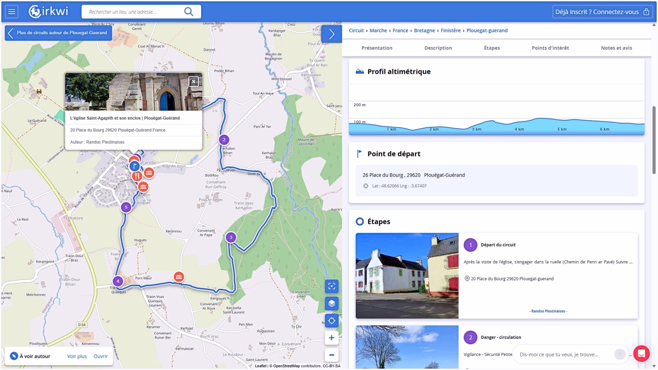Click the restaurant marker on the map
The height and width of the screenshot is (370, 658).
(x=137, y=176)
